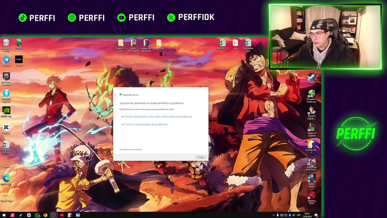Close the Adaptador de red dialog with X
The width and height of the screenshot is (387, 218).
click(206, 90)
